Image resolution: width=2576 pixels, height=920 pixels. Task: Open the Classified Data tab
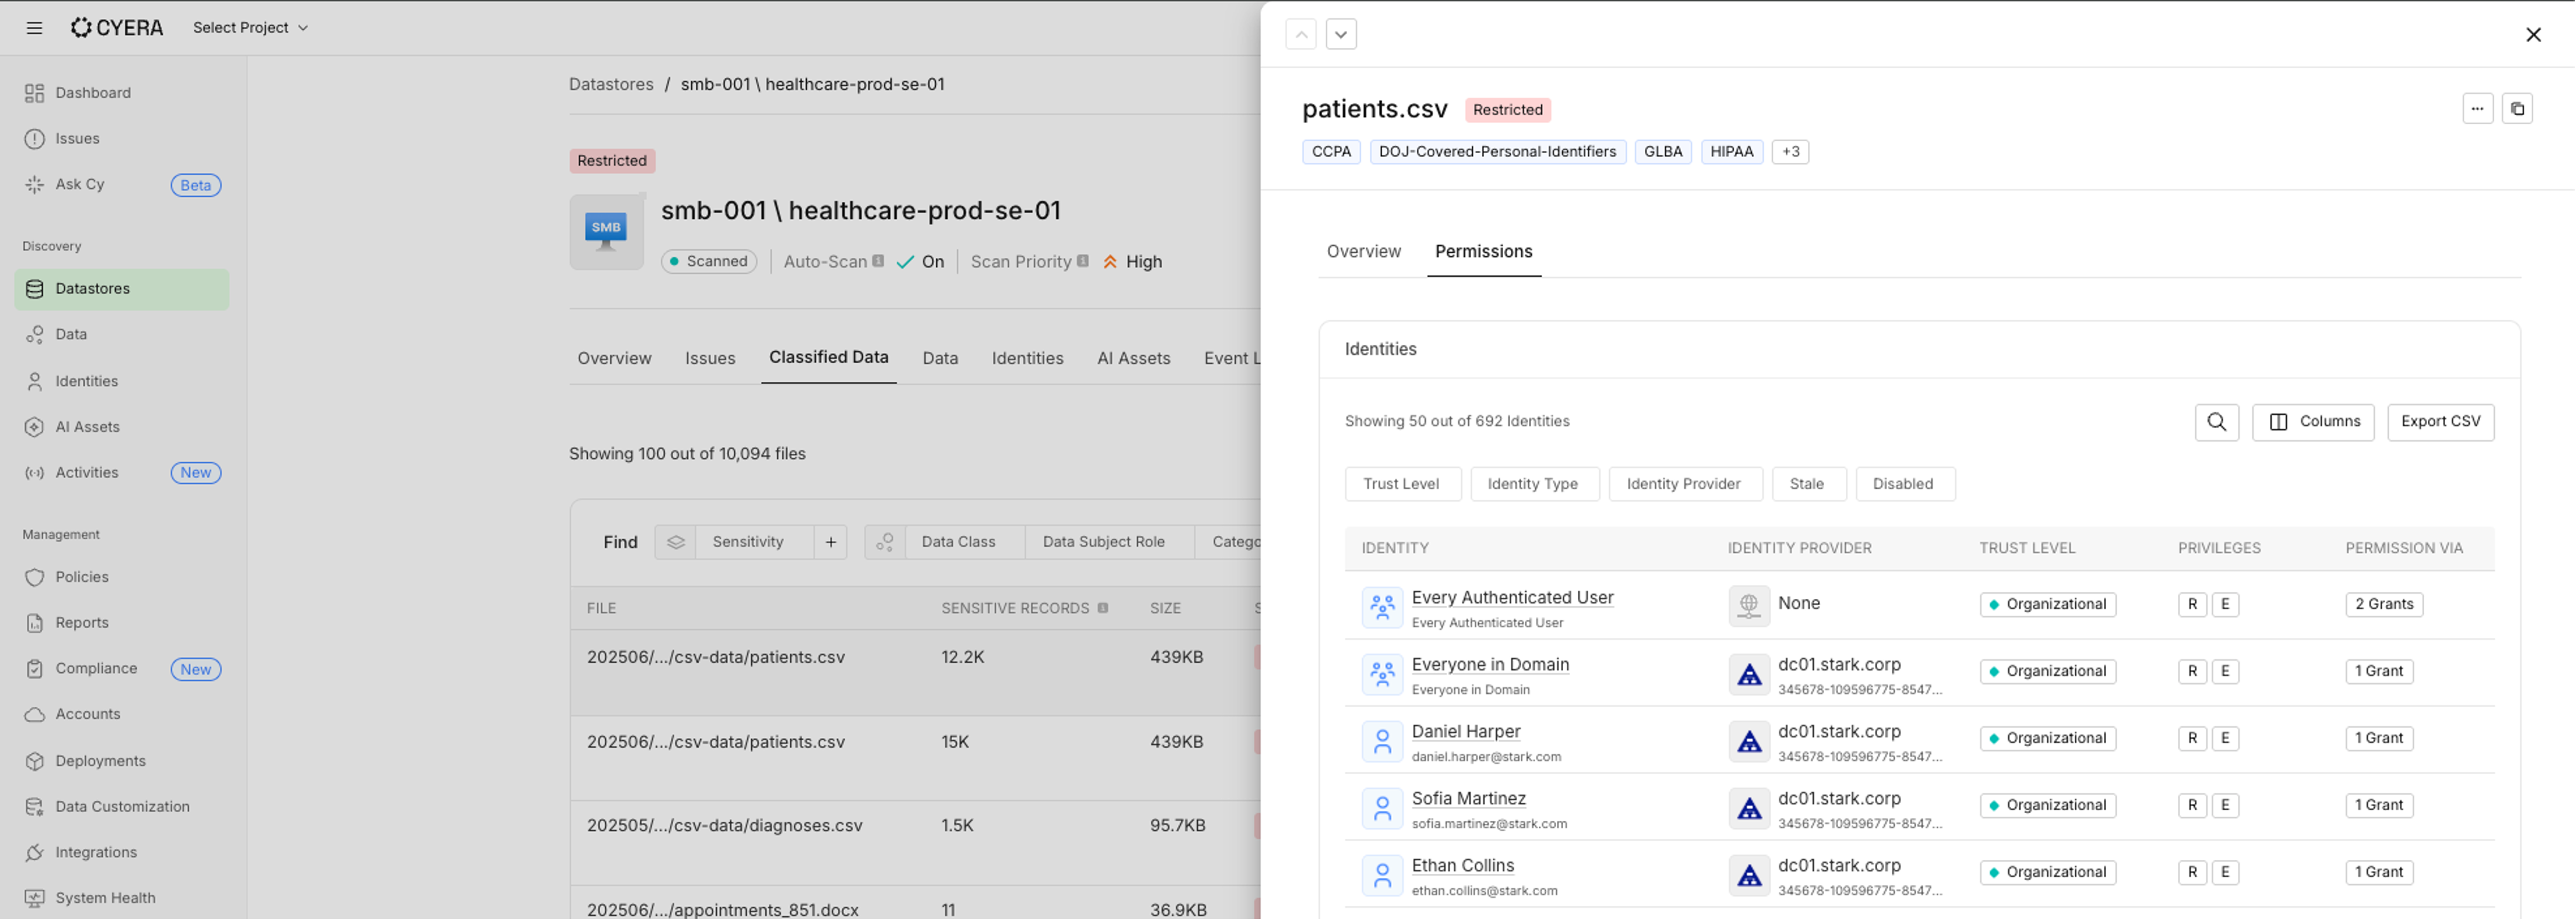(x=828, y=357)
